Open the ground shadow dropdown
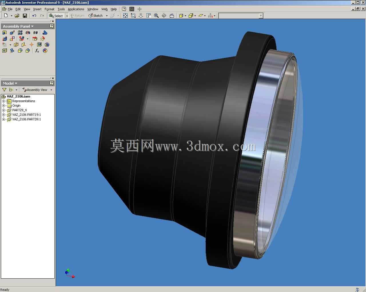 205,16
